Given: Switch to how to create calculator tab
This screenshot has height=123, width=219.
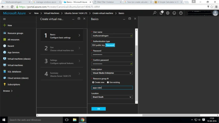Looking at the screenshot, I should pos(138,2).
